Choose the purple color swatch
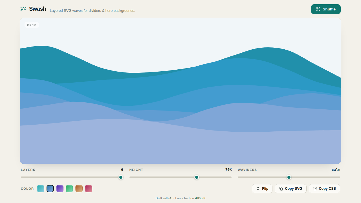This screenshot has height=203, width=361. pyautogui.click(x=60, y=189)
